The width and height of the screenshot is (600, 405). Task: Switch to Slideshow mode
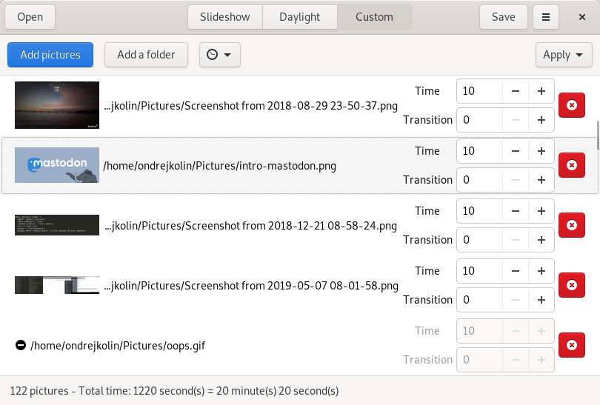coord(224,17)
